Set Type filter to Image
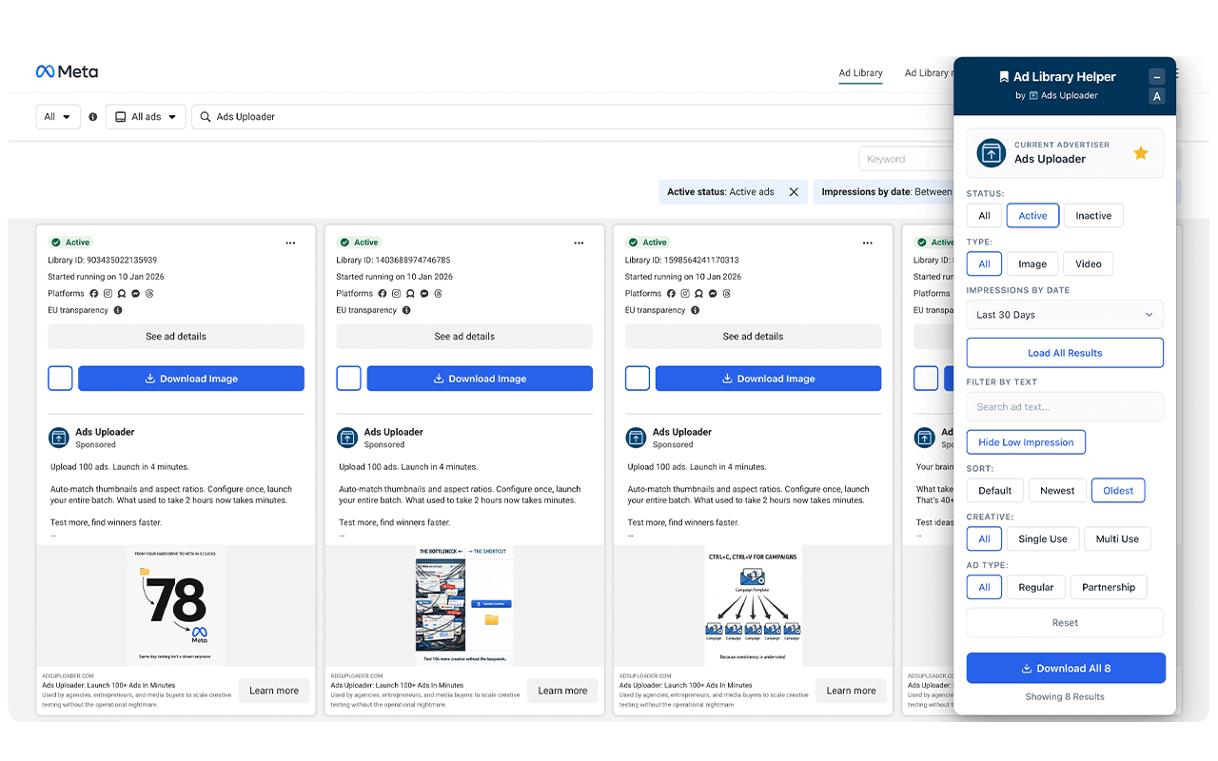 click(1032, 264)
